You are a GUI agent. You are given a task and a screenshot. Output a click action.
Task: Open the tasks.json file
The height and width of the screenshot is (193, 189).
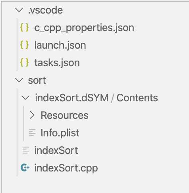(57, 63)
